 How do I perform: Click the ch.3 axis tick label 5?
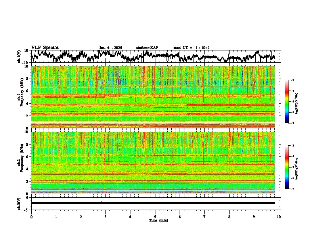(x=27, y=198)
